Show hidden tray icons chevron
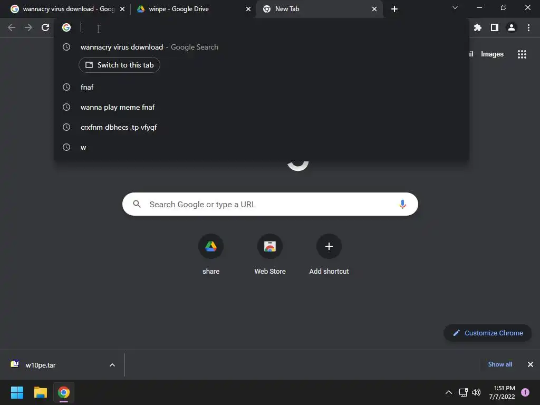 [448, 392]
